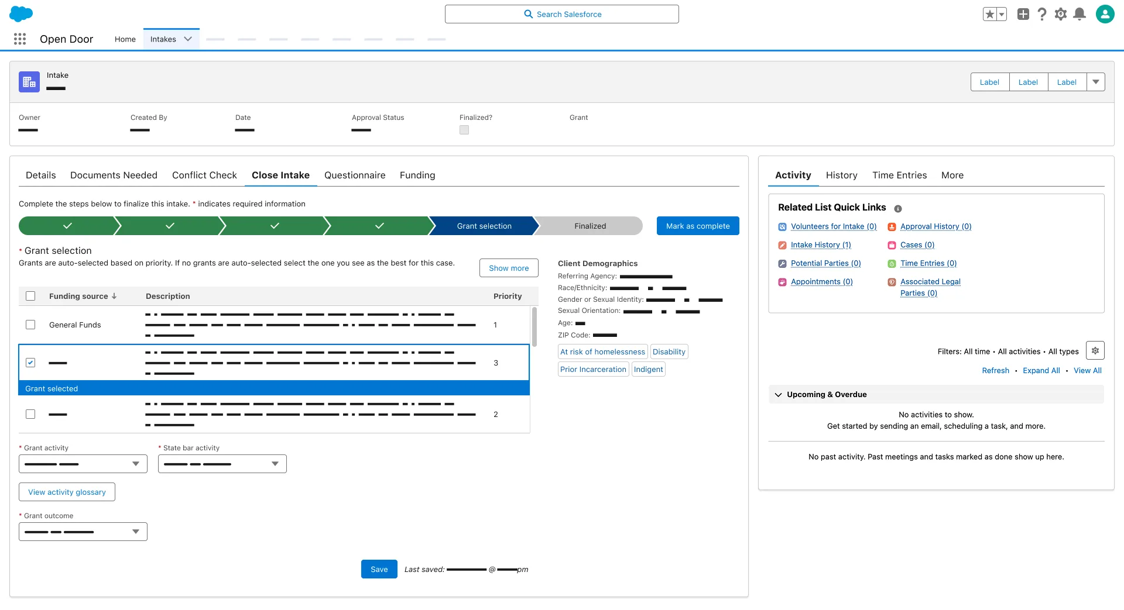Open the Intakes tab dropdown chevron
The width and height of the screenshot is (1124, 610).
188,39
